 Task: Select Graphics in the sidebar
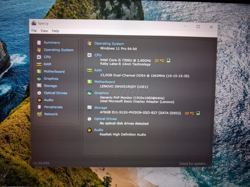[51, 79]
